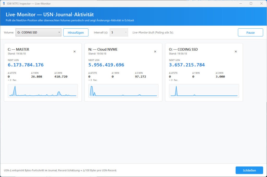Pause the live monitor
267x177 pixels.
[x=250, y=33]
